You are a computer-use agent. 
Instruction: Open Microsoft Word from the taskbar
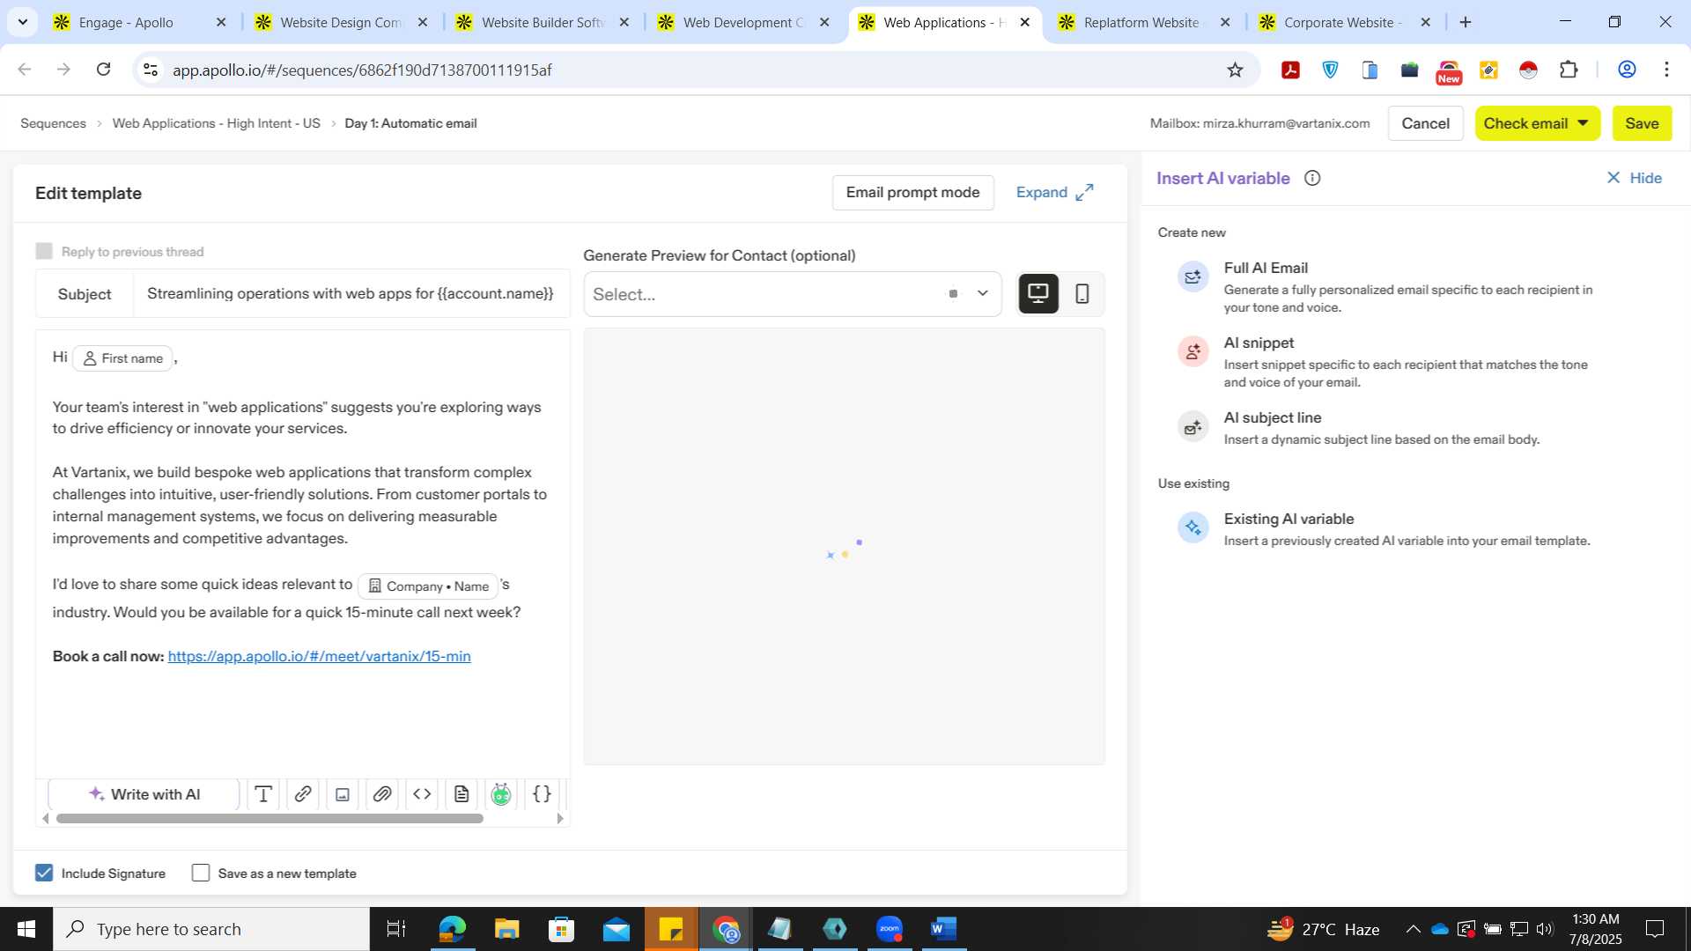[x=943, y=929]
